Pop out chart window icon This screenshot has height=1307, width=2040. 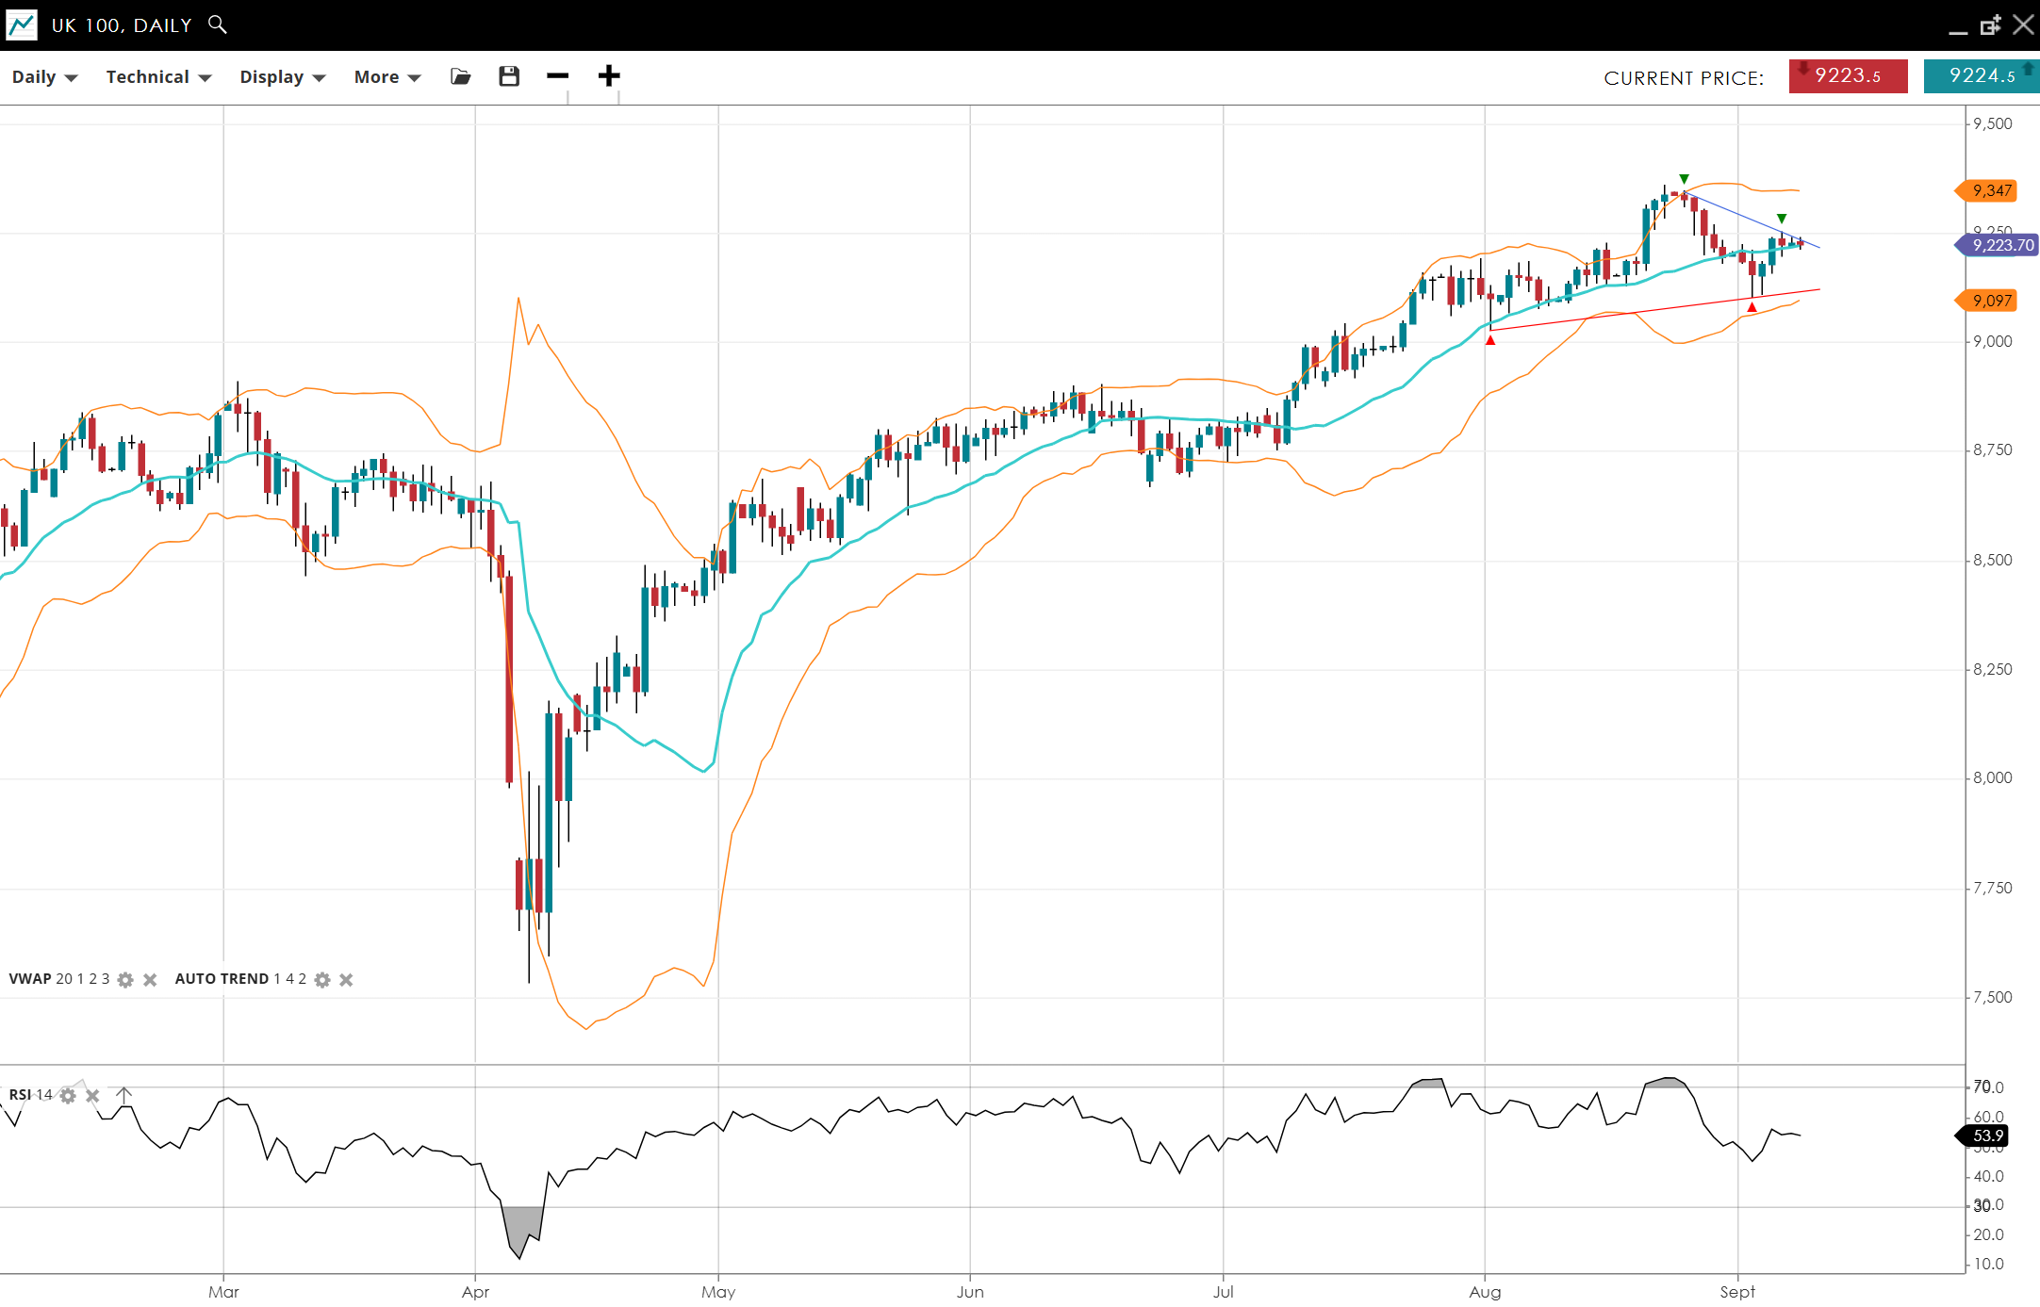coord(1990,25)
